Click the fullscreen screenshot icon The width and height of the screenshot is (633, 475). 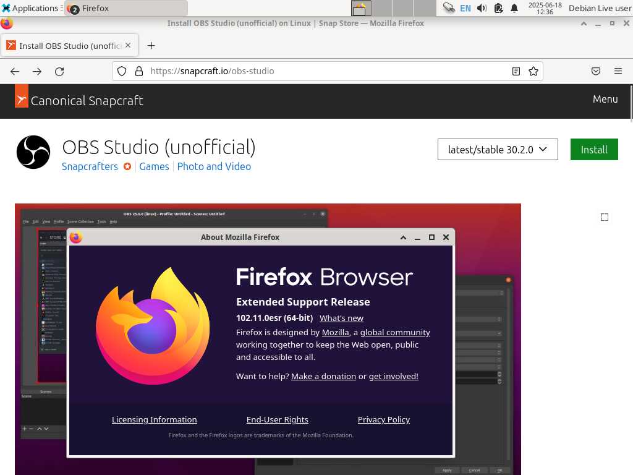605,217
